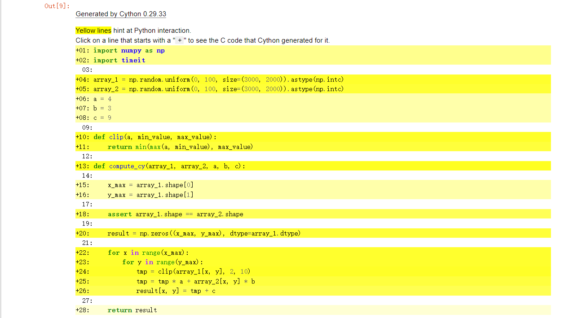This screenshot has width=564, height=318.
Task: Click the instruction sentence about C code
Action: coord(203,40)
